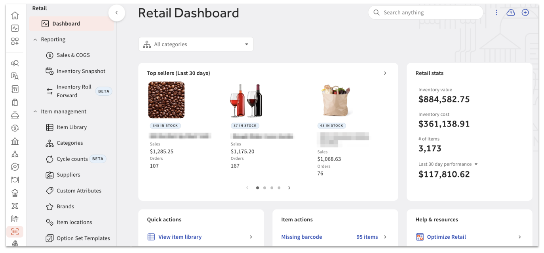544x253 pixels.
Task: Collapse the sidebar using the chevron button
Action: click(x=117, y=13)
